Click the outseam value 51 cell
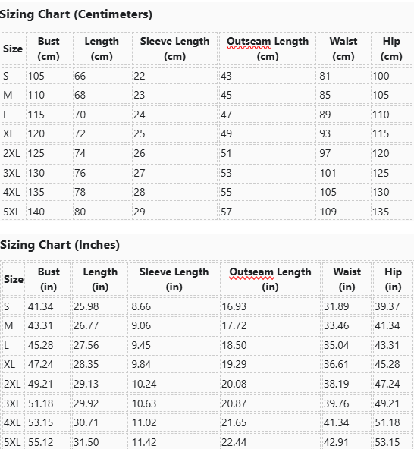This screenshot has width=414, height=449. (268, 153)
